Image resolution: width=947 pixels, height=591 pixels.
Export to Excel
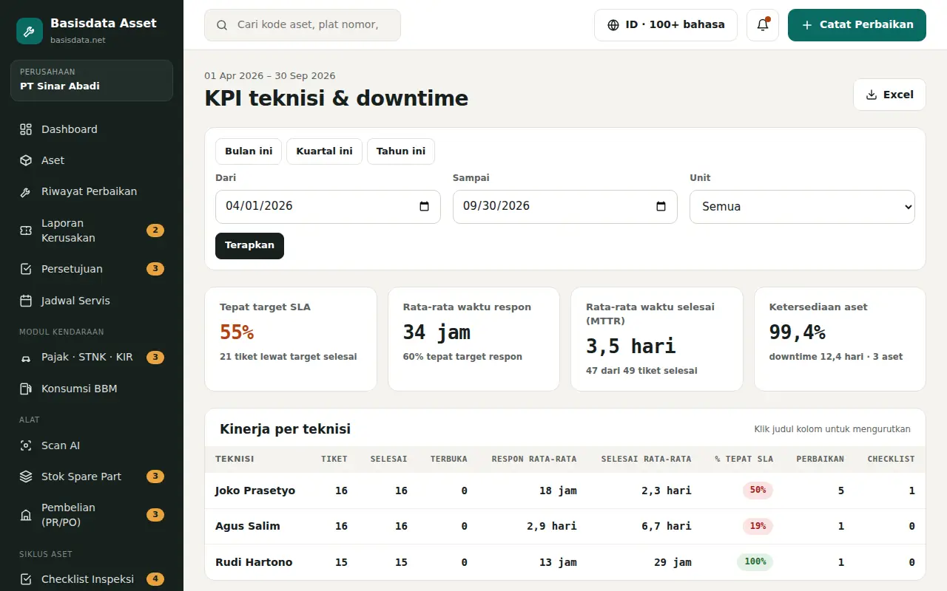pyautogui.click(x=889, y=95)
